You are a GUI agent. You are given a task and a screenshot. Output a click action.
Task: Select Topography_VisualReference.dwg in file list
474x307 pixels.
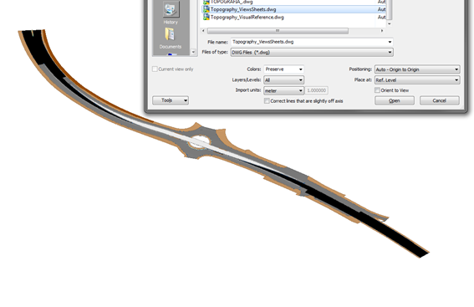click(247, 18)
